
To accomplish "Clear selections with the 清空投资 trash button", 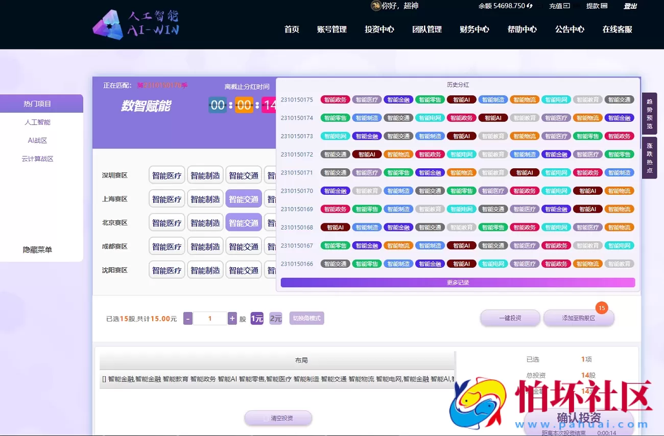I will coord(278,418).
